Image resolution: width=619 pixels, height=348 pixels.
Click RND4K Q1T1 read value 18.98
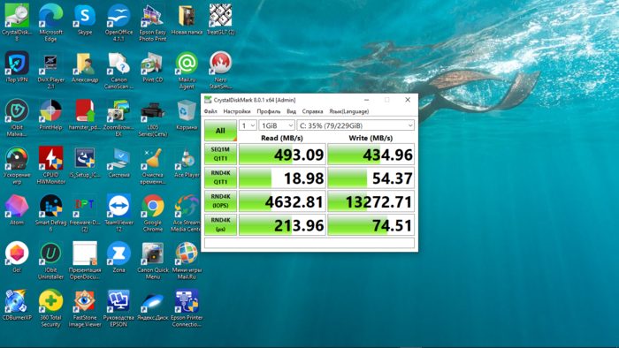coord(282,178)
